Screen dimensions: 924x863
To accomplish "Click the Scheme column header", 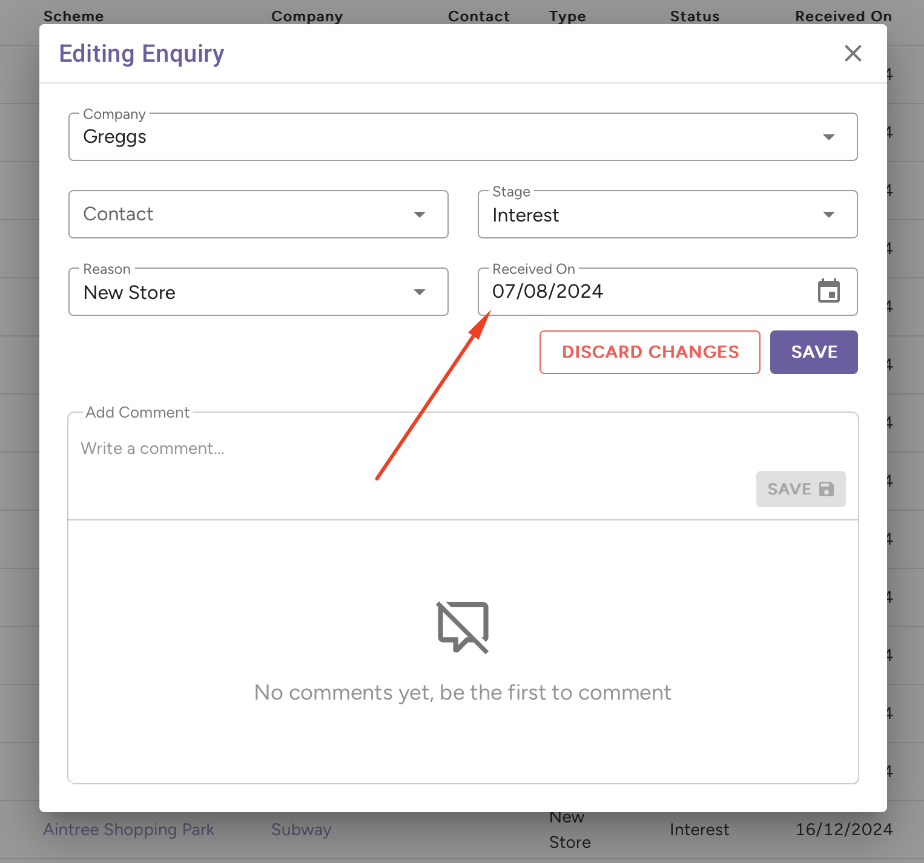I will (74, 16).
